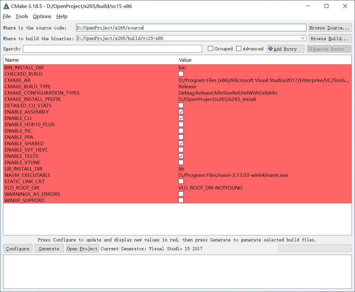
Task: Click the Open Project button
Action: coord(82,249)
